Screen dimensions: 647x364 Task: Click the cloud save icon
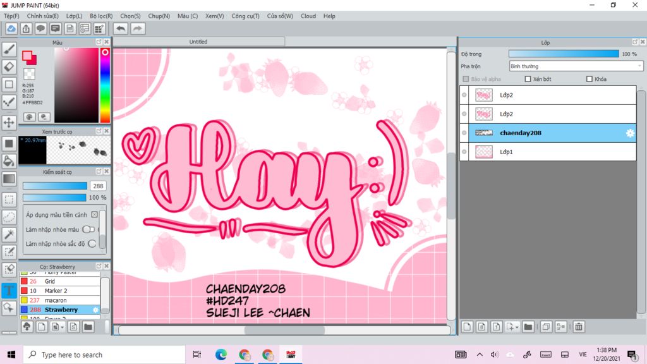pyautogui.click(x=11, y=28)
